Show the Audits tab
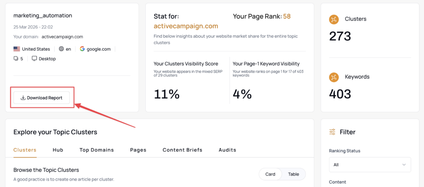 (x=227, y=150)
